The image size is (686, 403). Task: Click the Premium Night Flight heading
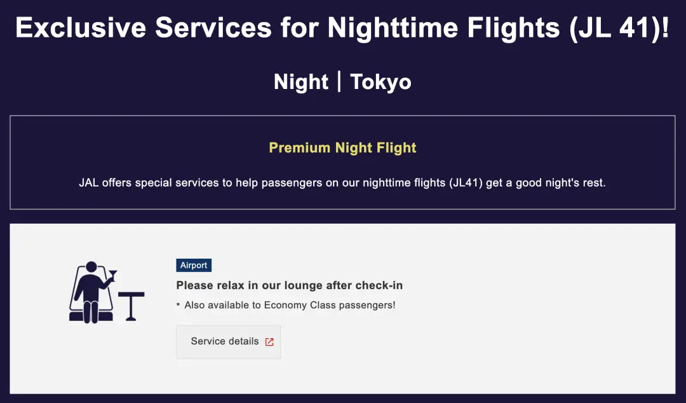coord(342,147)
